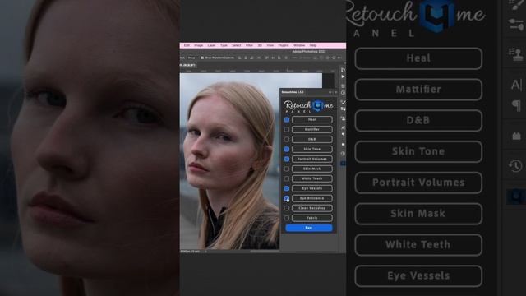The image size is (526, 296).
Task: Open the View menu
Action: click(x=270, y=45)
